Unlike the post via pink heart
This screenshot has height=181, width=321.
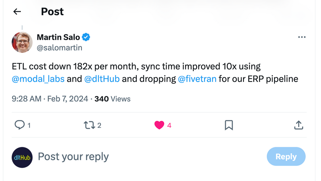point(159,125)
